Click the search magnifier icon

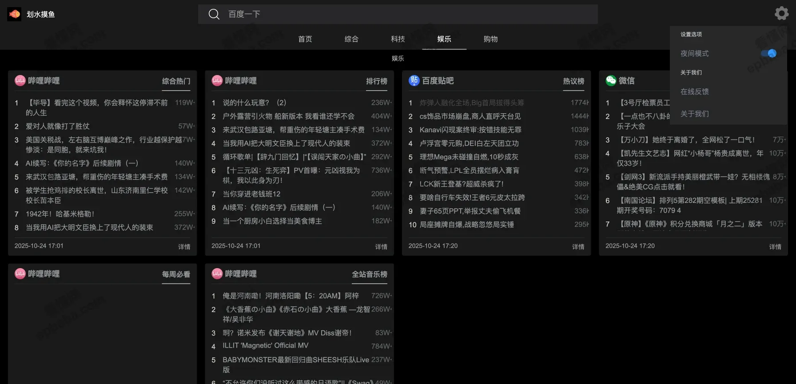coord(214,14)
